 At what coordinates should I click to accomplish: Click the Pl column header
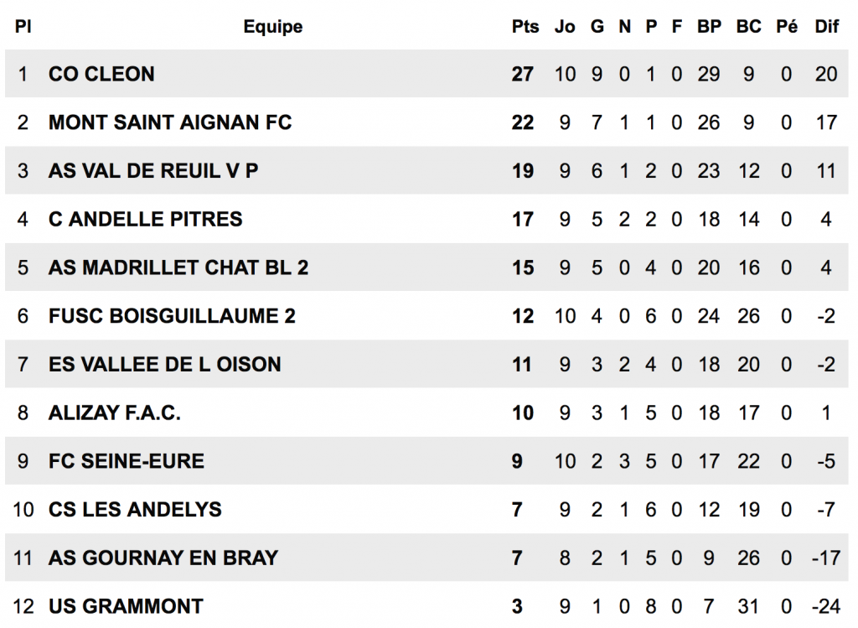[23, 27]
